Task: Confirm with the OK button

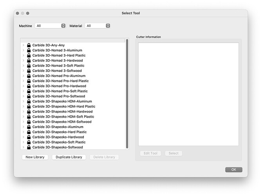Action: [233, 170]
